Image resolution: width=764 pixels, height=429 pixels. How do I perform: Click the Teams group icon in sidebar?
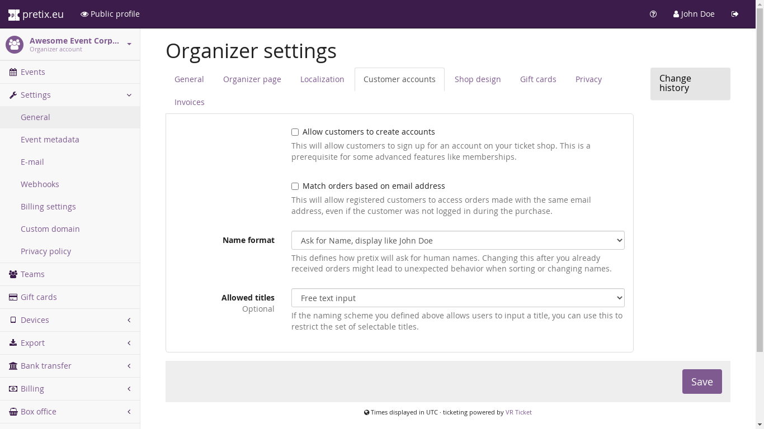coord(13,274)
